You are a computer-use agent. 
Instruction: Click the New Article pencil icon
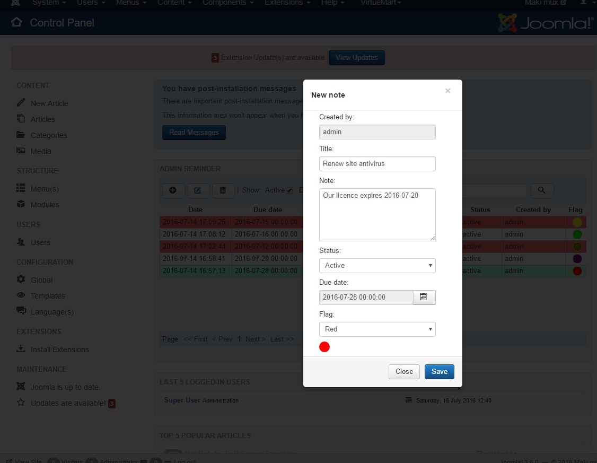point(21,103)
